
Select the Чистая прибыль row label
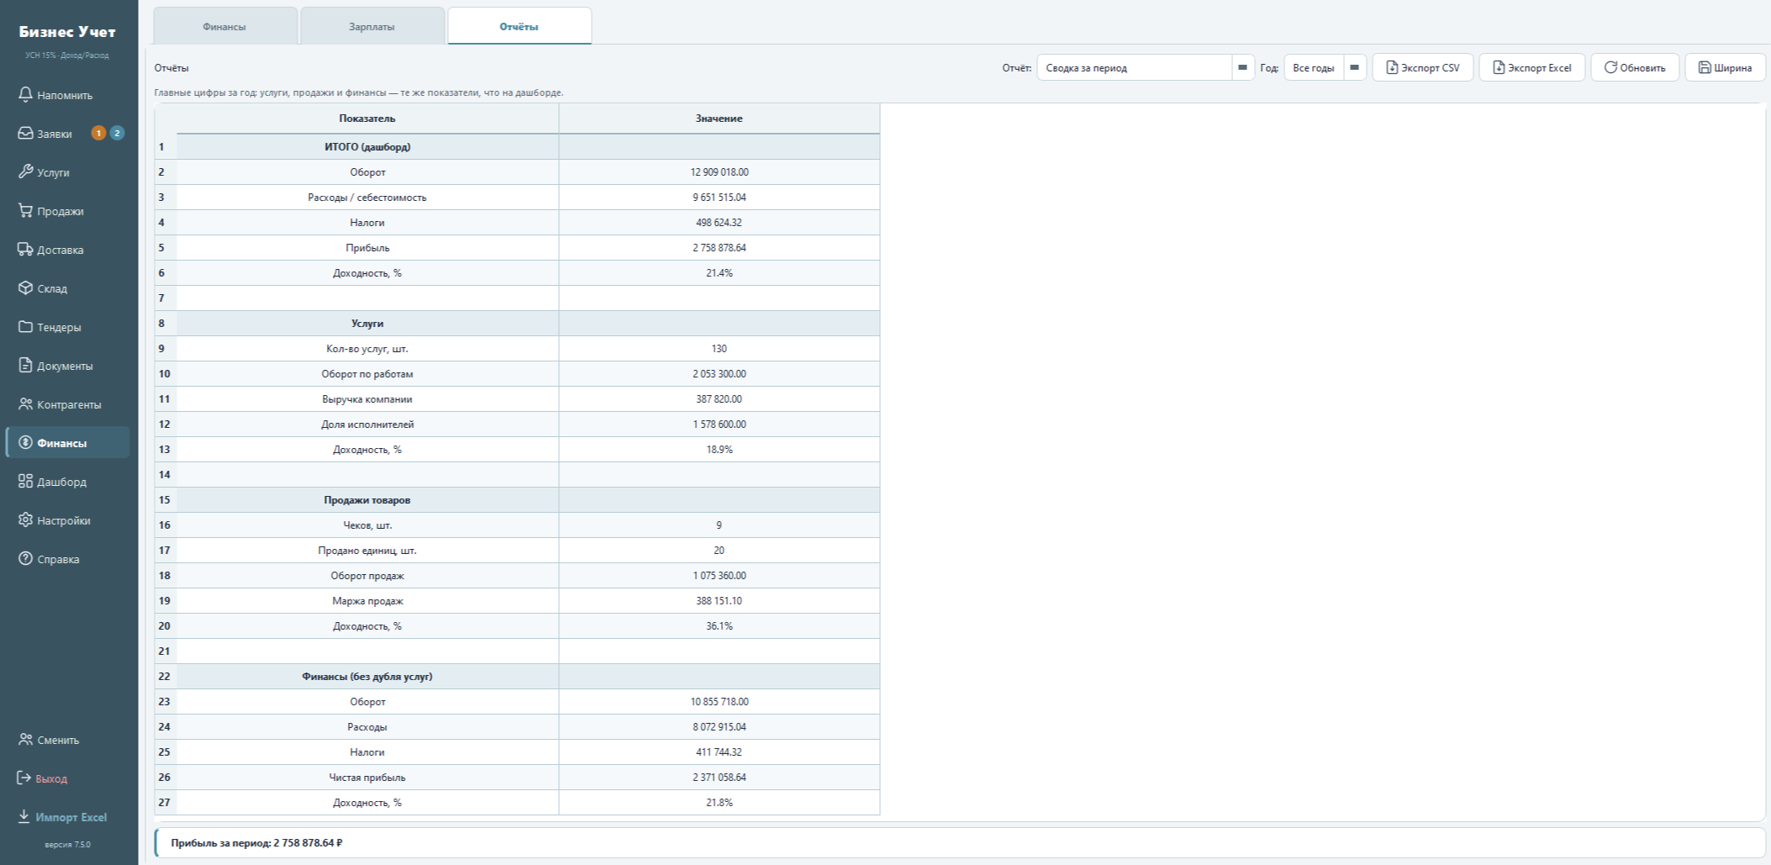tap(367, 778)
